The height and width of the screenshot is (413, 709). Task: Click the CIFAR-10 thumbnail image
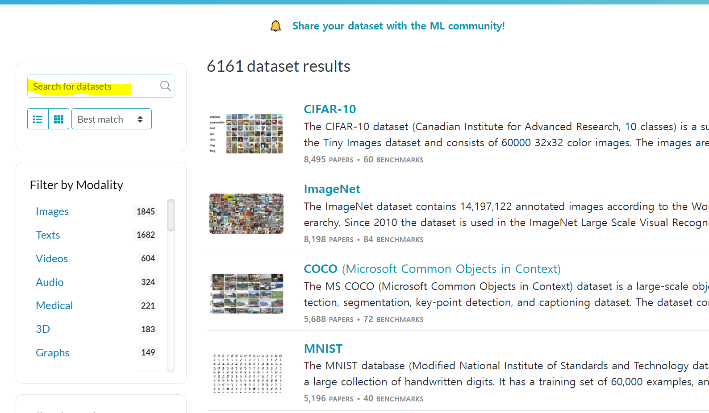pos(246,134)
